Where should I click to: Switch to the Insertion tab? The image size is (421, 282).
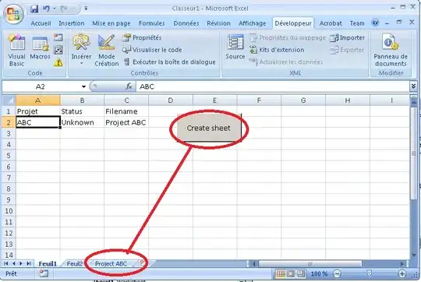tap(72, 23)
